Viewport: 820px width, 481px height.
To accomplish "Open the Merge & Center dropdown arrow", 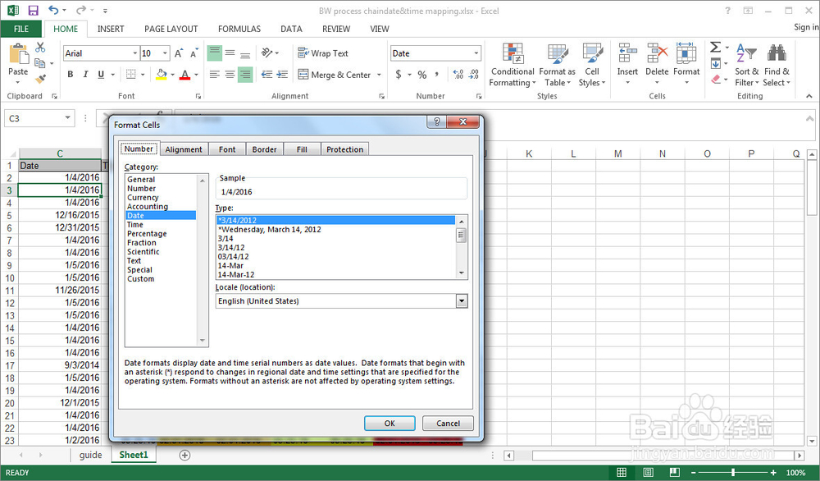I will [379, 75].
